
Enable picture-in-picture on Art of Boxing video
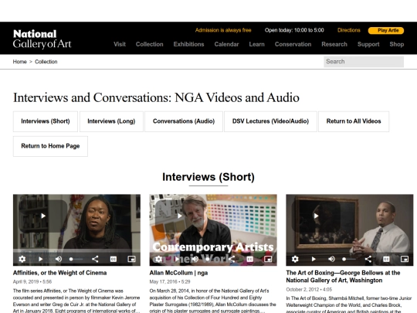(x=405, y=259)
